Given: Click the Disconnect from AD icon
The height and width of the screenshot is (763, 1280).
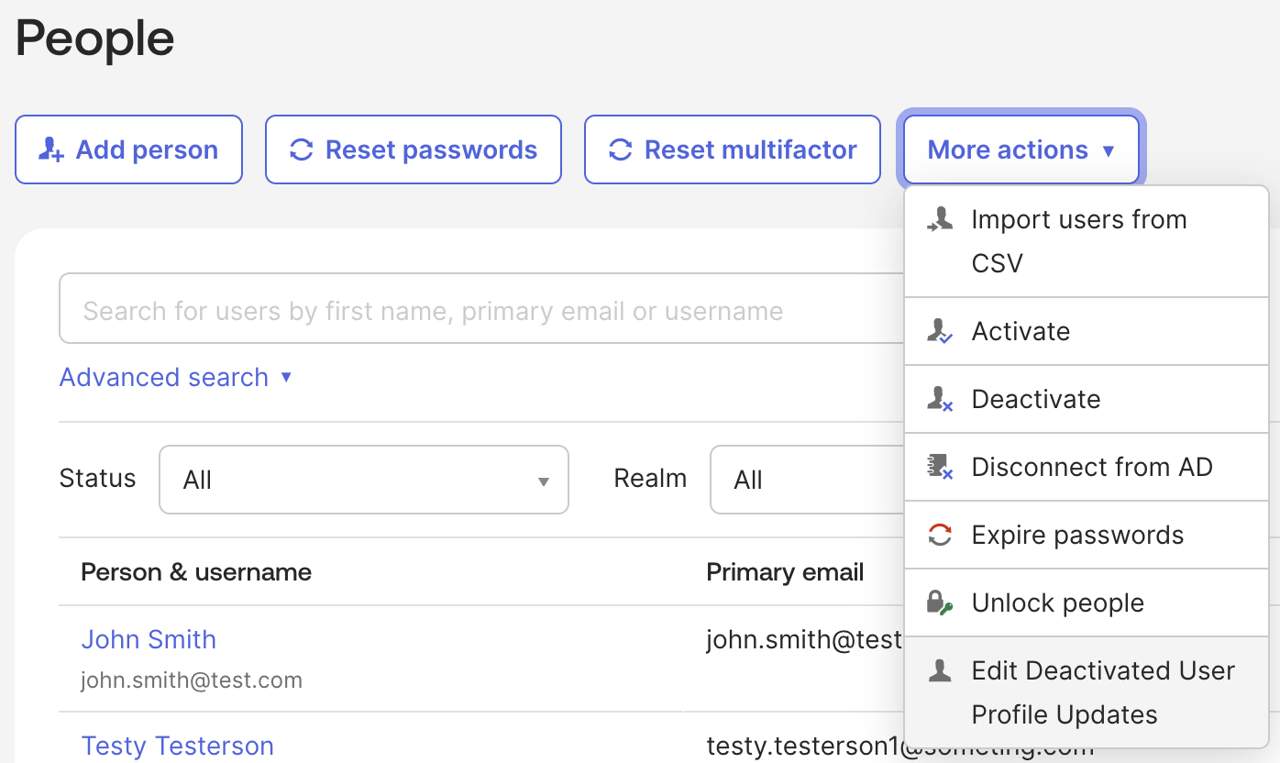Looking at the screenshot, I should point(940,467).
